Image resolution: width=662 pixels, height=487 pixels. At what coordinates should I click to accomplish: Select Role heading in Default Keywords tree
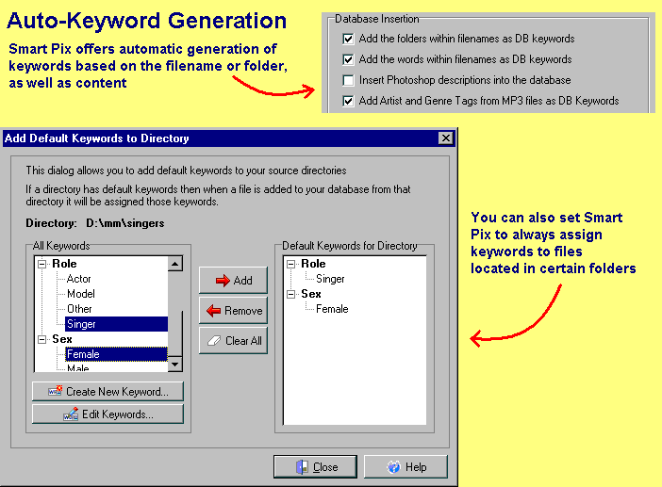pos(313,264)
